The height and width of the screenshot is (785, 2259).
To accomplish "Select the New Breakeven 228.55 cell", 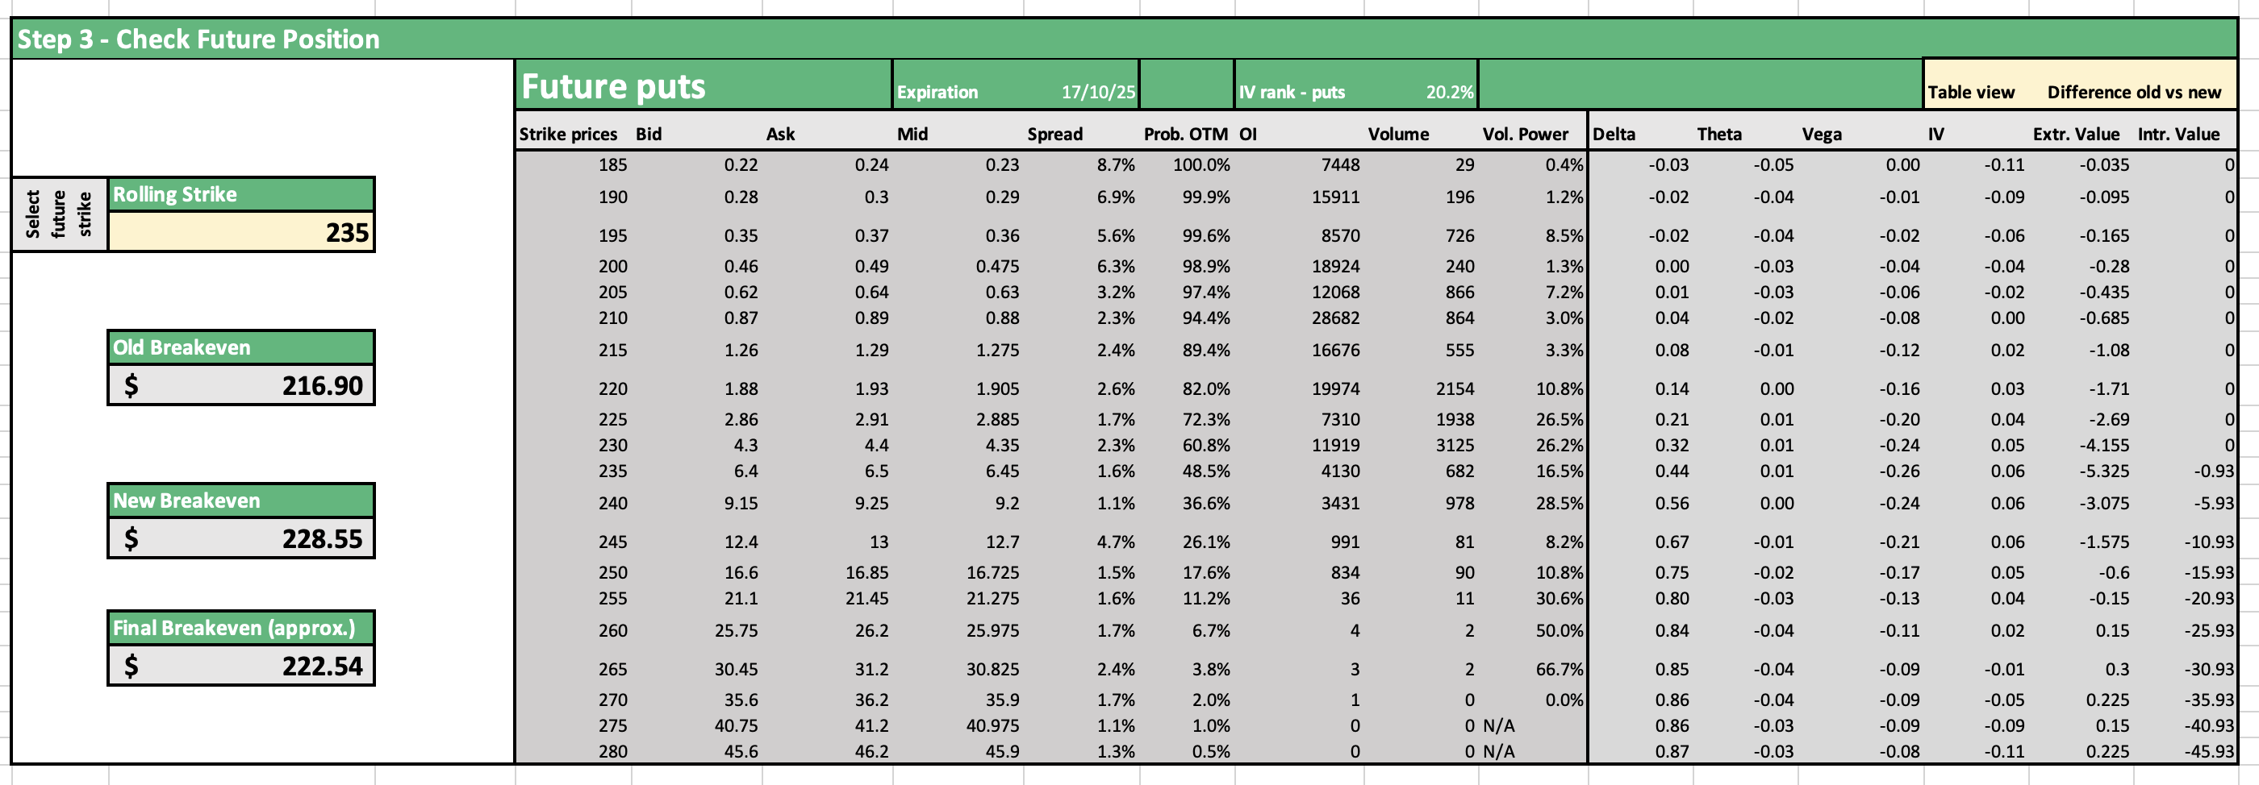I will (241, 538).
